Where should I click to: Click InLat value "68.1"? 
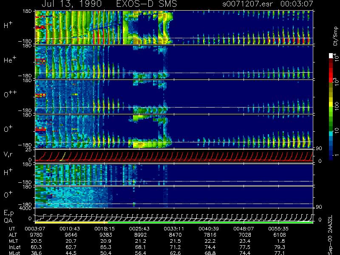pyautogui.click(x=140, y=247)
